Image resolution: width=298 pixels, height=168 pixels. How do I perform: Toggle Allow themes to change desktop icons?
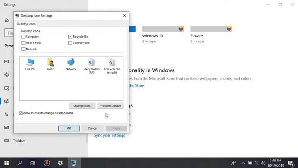[x=21, y=113]
